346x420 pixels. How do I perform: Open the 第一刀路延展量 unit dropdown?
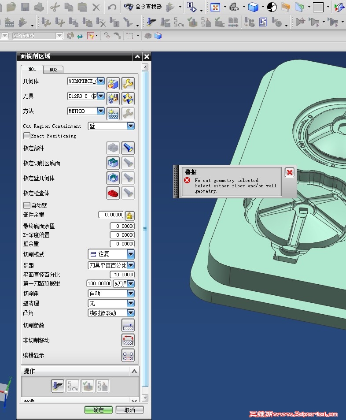coord(131,283)
